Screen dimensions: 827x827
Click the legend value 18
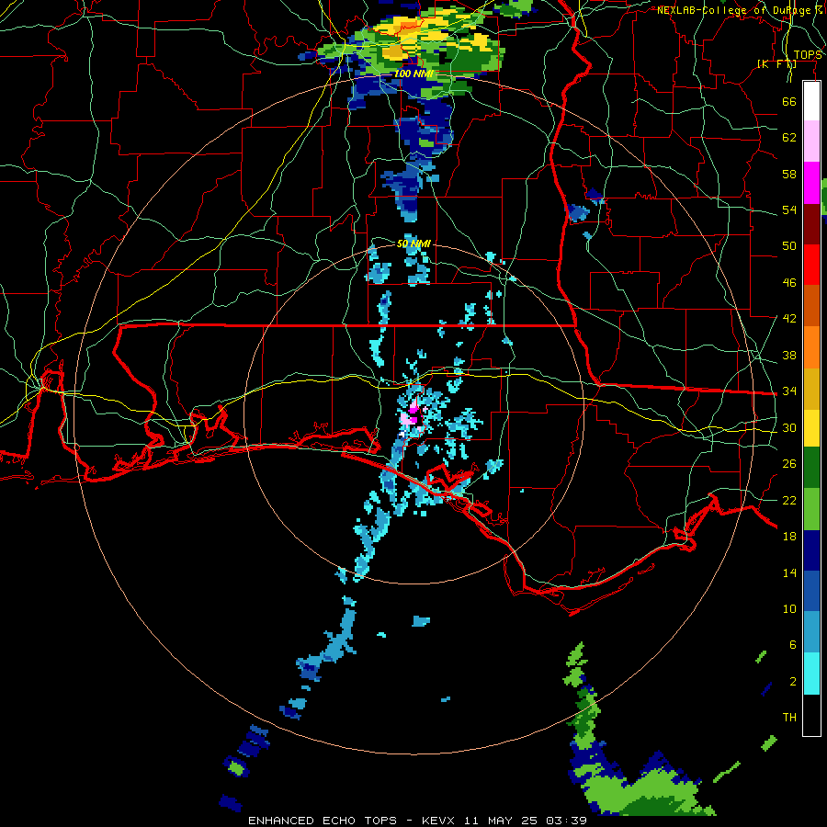coord(789,537)
